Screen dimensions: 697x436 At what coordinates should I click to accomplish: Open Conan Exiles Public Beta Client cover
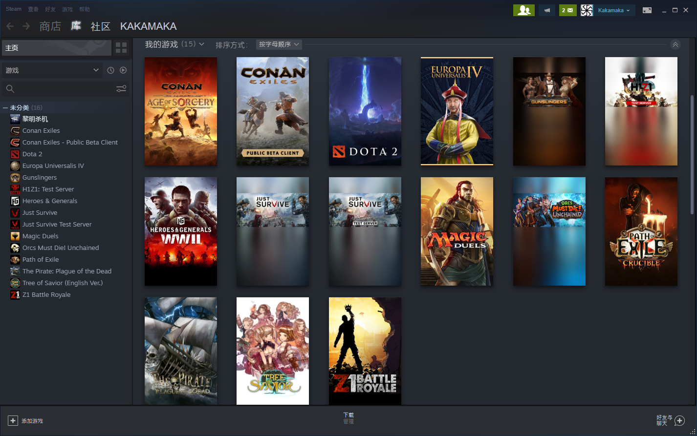(273, 111)
